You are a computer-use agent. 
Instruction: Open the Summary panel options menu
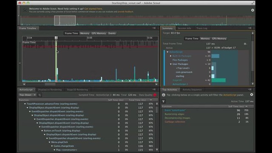point(250,28)
